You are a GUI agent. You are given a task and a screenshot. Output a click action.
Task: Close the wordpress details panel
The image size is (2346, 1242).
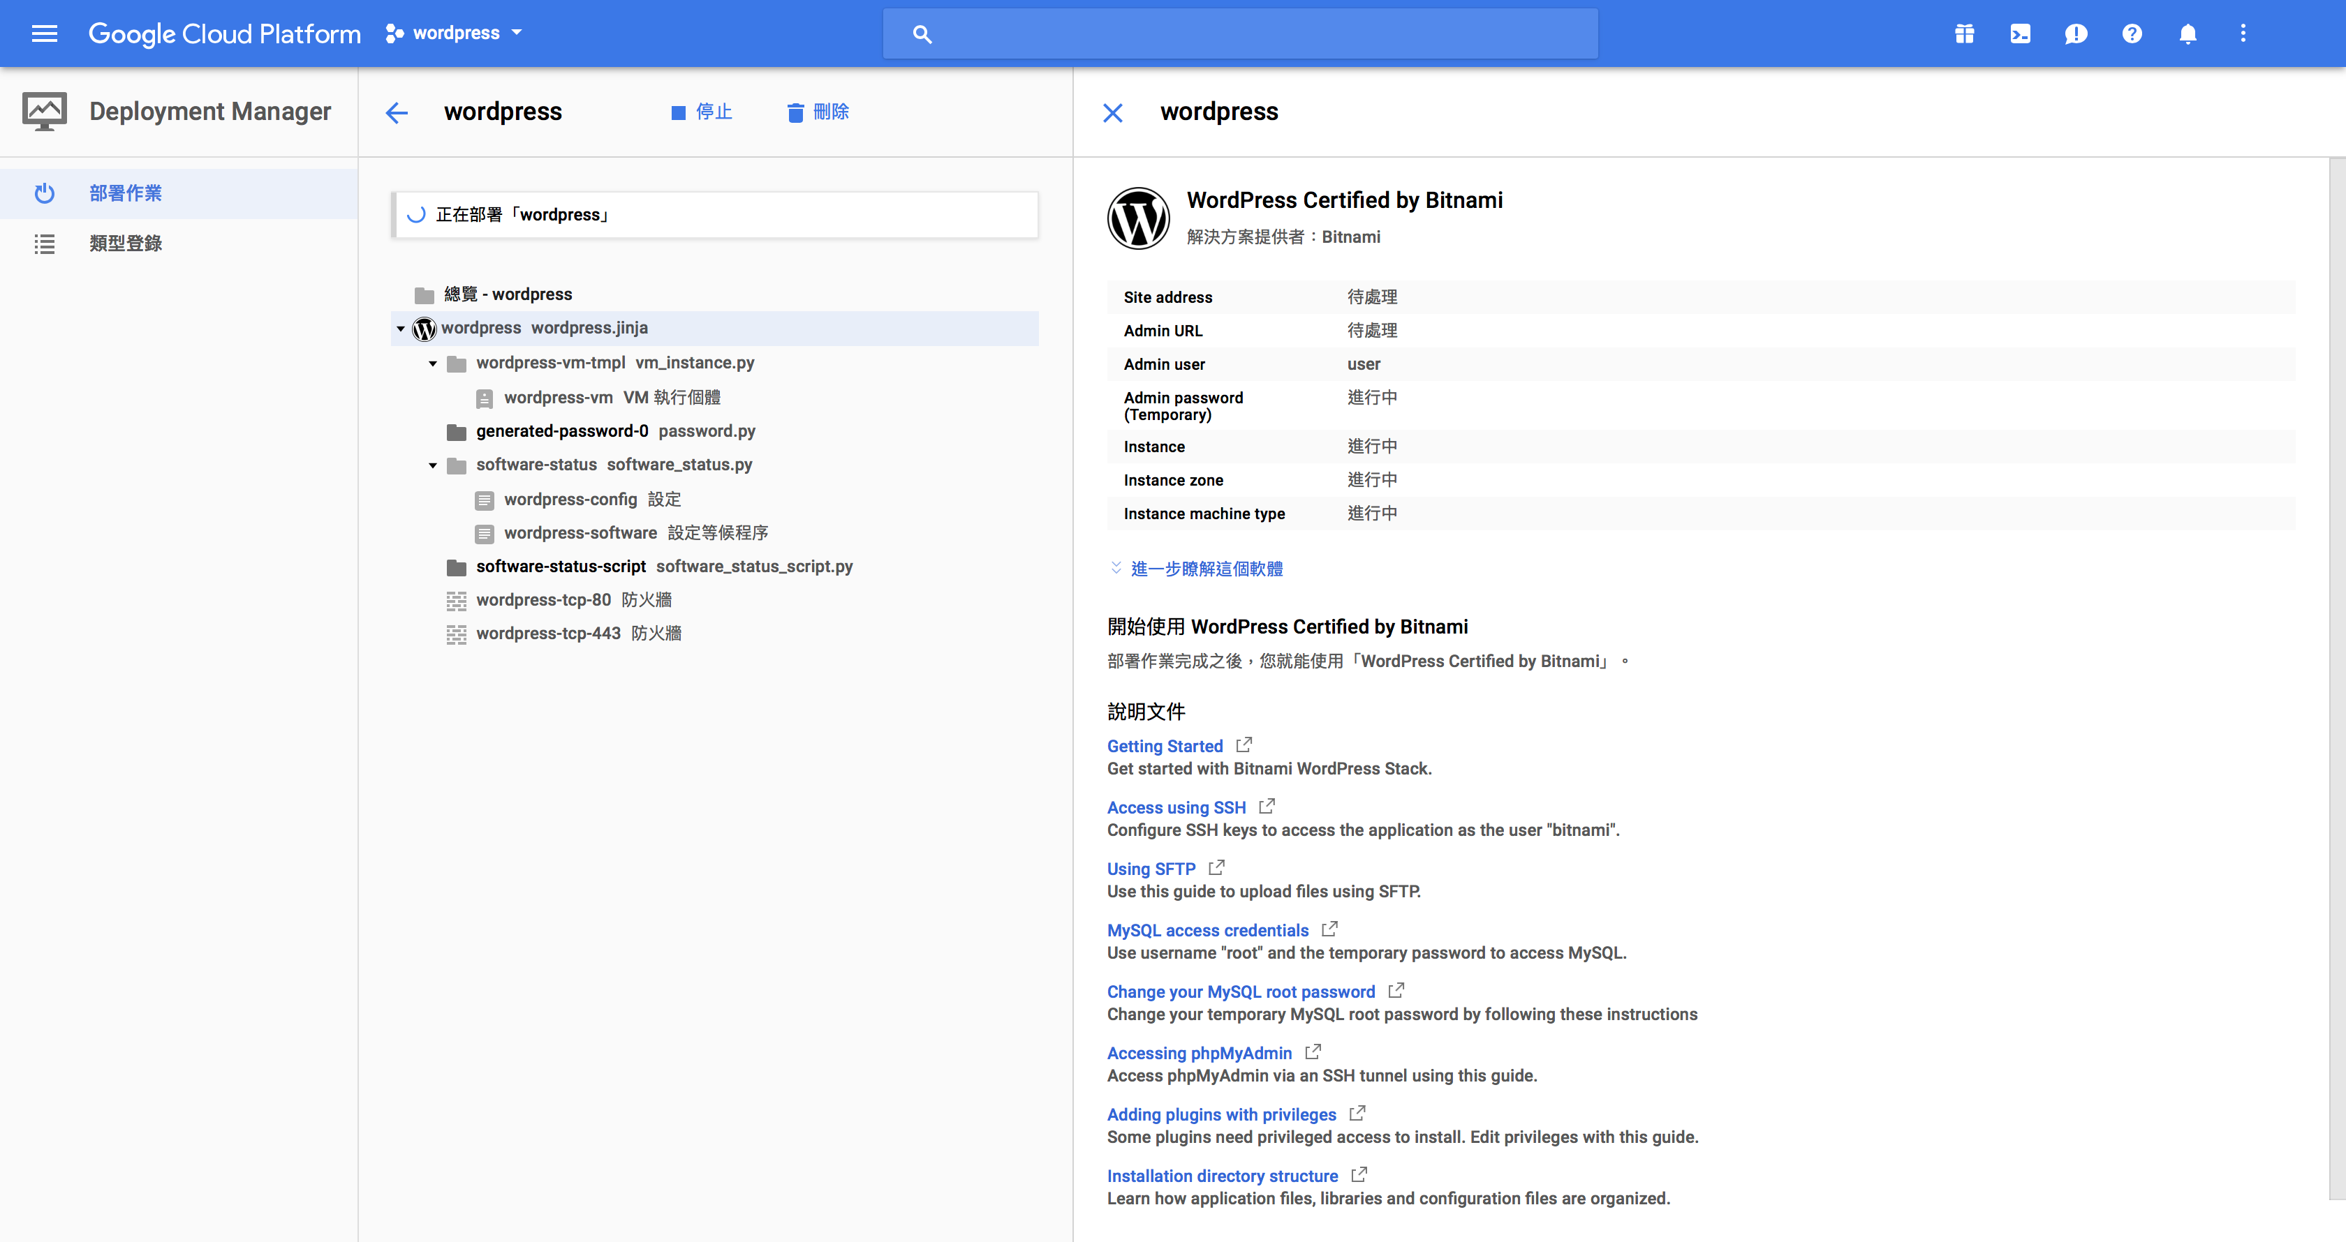click(x=1112, y=112)
